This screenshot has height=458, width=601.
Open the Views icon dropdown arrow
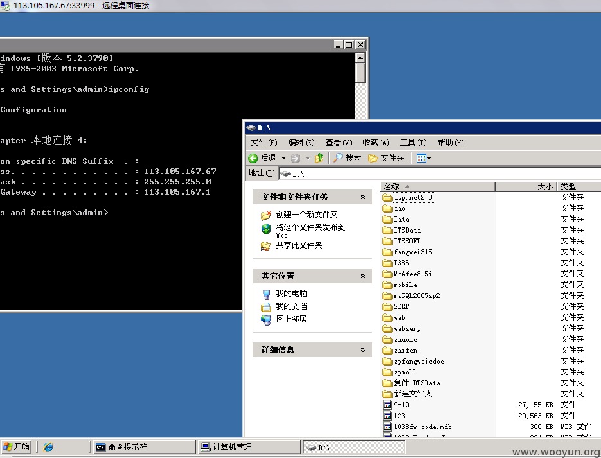[429, 158]
